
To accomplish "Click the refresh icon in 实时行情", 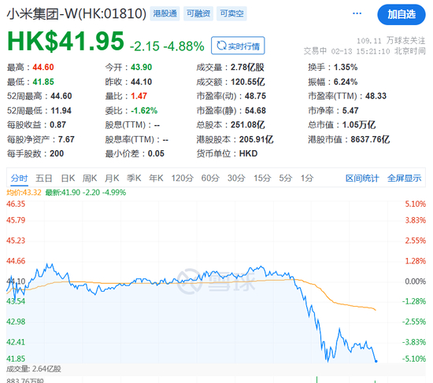I will 221,46.
